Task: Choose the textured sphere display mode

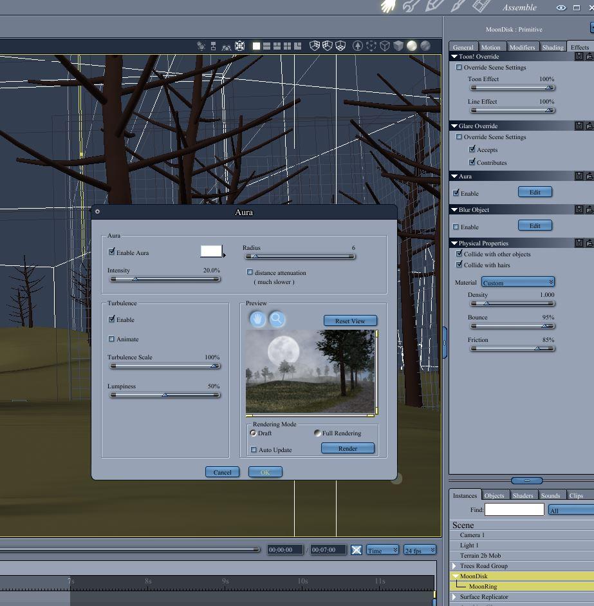Action: [425, 46]
